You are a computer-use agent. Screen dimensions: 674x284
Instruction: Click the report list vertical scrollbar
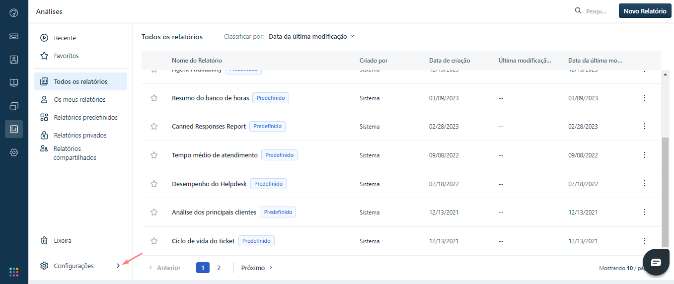pos(666,191)
